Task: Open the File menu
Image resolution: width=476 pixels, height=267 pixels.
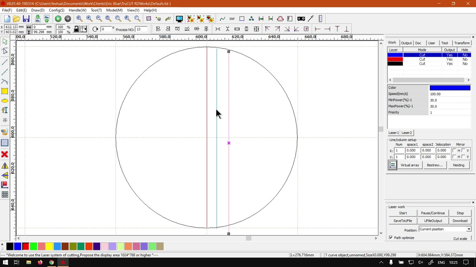Action: pyautogui.click(x=7, y=10)
